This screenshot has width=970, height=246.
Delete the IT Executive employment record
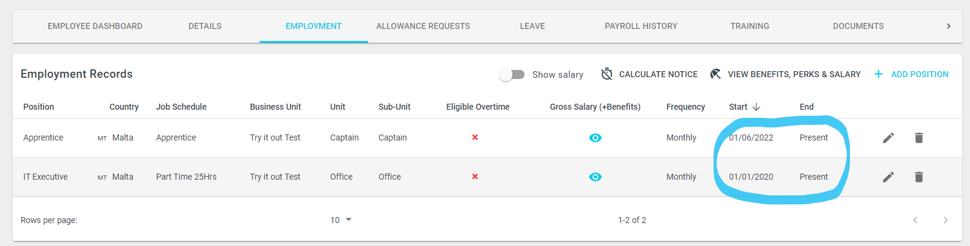pyautogui.click(x=919, y=177)
